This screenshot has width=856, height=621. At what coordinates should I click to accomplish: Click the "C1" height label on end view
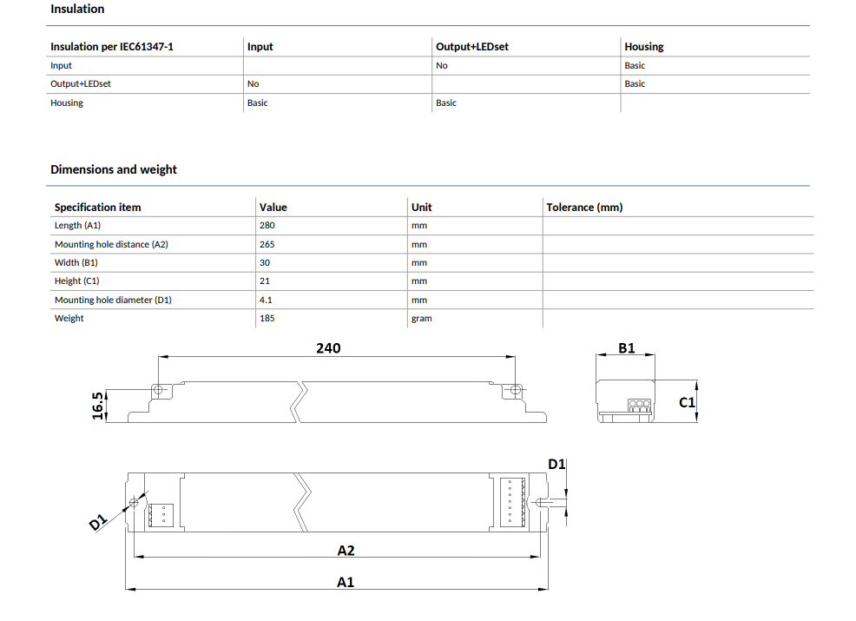(x=687, y=402)
